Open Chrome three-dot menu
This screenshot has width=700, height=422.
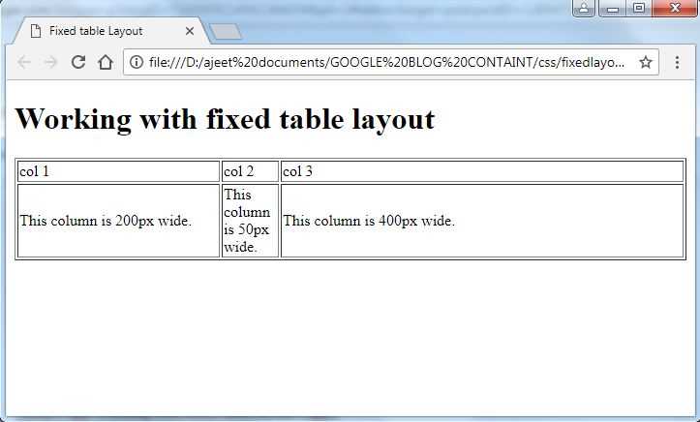tap(677, 62)
